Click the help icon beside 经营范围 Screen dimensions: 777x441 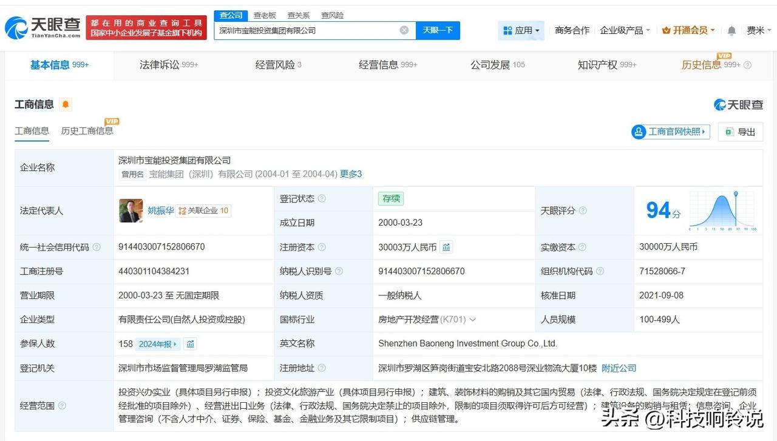[x=62, y=406]
